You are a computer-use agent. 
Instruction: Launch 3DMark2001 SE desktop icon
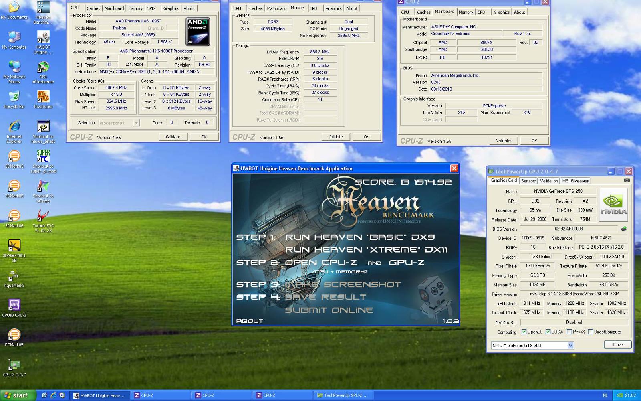14,251
